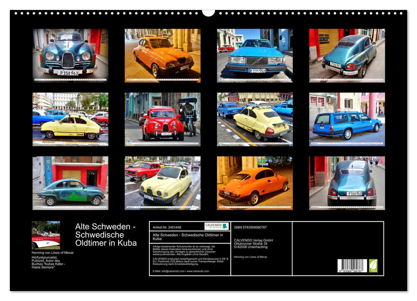Click the 'CALVENDO produziert bedarfsgerecht' paragraph

point(190,261)
